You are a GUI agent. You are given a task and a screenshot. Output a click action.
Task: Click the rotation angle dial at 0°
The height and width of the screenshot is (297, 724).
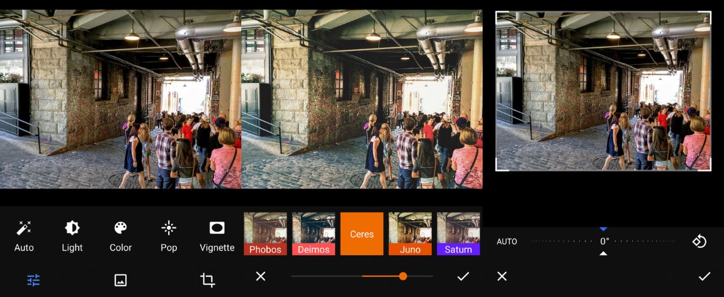point(604,241)
